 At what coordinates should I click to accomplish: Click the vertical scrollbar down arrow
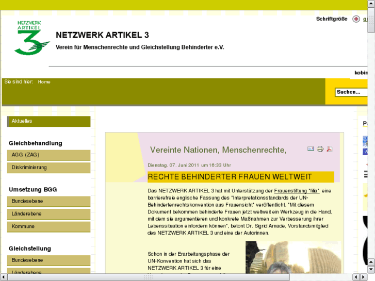point(371,269)
